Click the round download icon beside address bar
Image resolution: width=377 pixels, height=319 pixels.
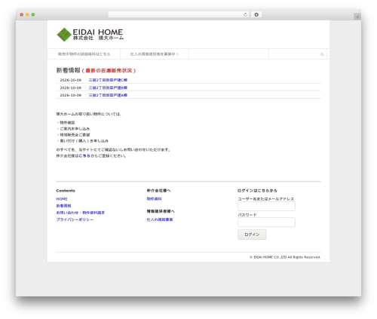[256, 15]
